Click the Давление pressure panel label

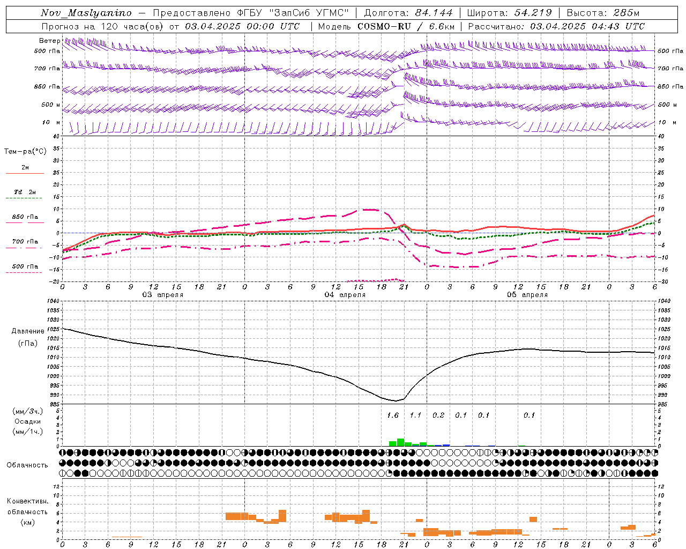(28, 331)
